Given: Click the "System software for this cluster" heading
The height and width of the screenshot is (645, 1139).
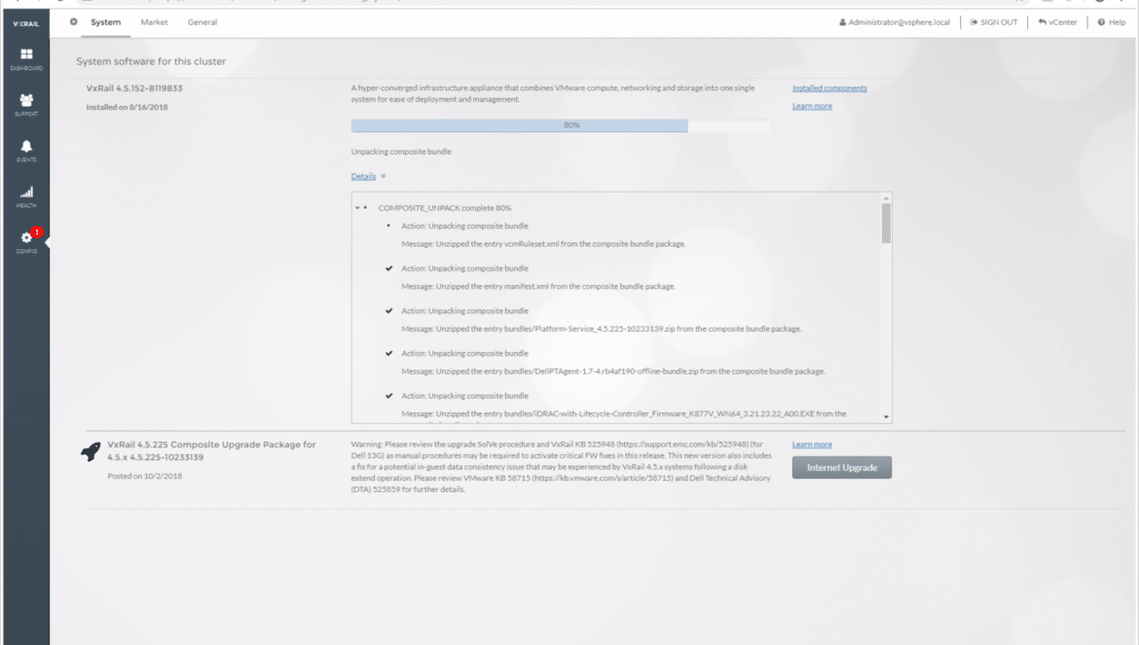Looking at the screenshot, I should pos(151,61).
